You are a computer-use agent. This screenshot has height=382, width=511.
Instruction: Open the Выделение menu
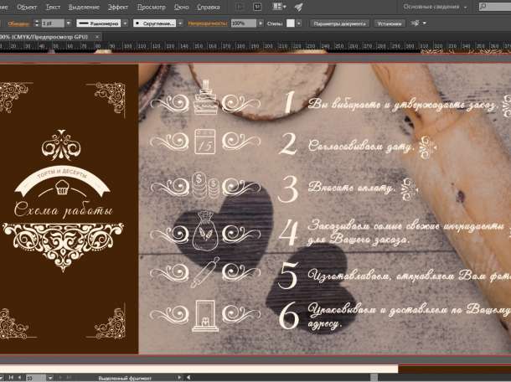click(83, 7)
